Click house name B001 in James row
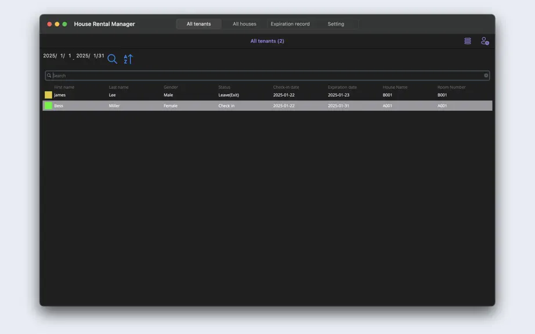 pos(387,95)
